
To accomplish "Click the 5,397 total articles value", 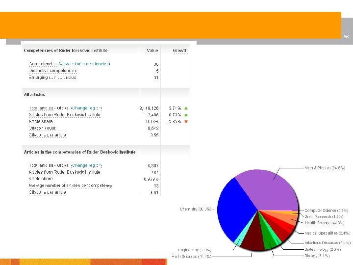I will [153, 166].
